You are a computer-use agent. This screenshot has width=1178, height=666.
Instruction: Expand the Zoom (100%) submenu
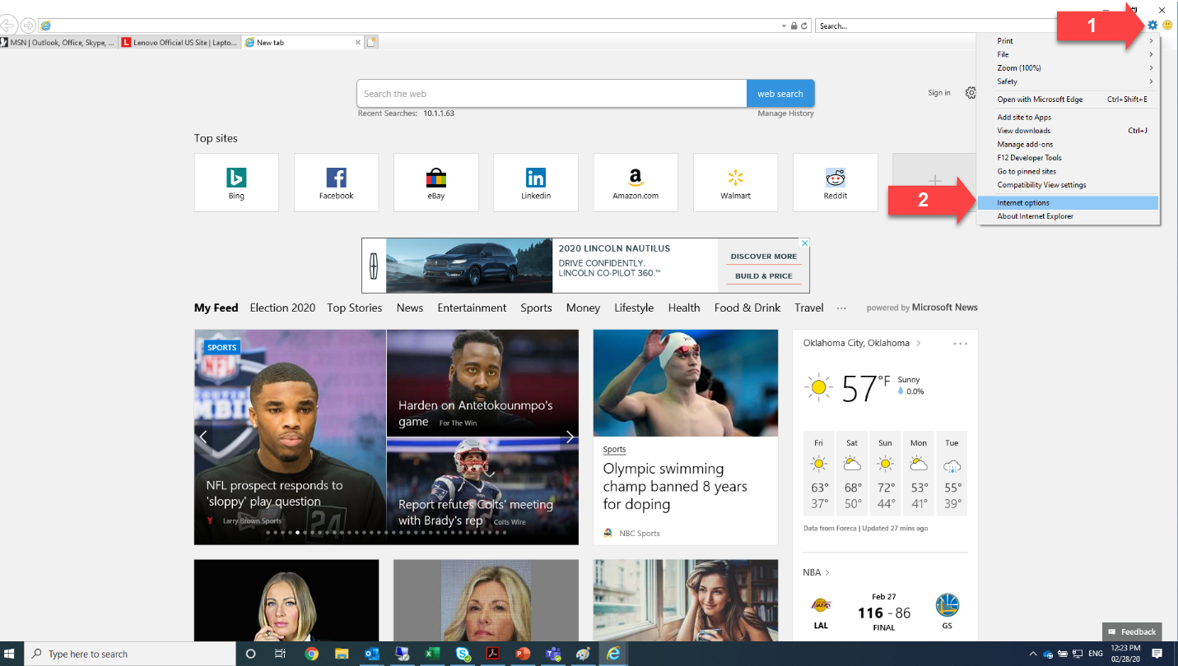coord(1068,68)
